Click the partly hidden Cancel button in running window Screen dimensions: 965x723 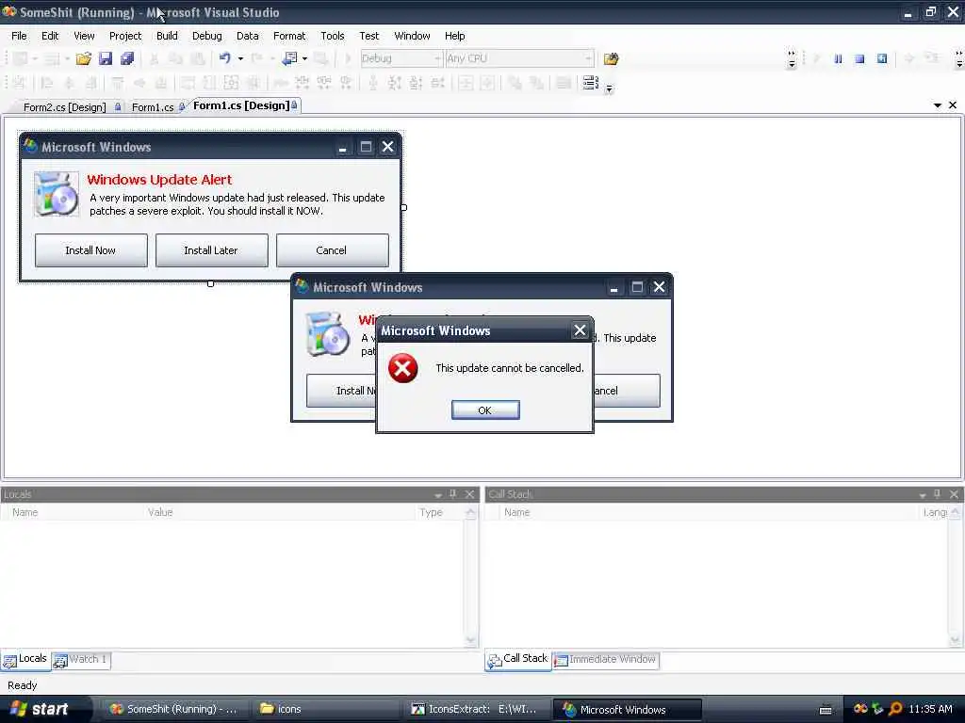coord(627,391)
